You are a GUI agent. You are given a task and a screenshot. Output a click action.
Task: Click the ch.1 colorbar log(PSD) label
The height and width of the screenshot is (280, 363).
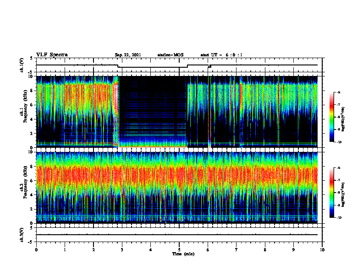click(x=343, y=119)
